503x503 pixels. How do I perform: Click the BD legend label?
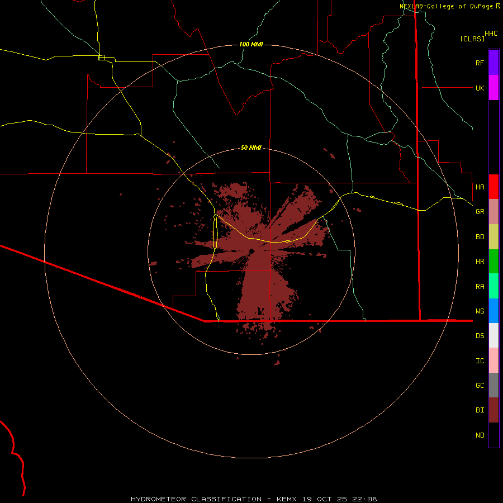[480, 237]
